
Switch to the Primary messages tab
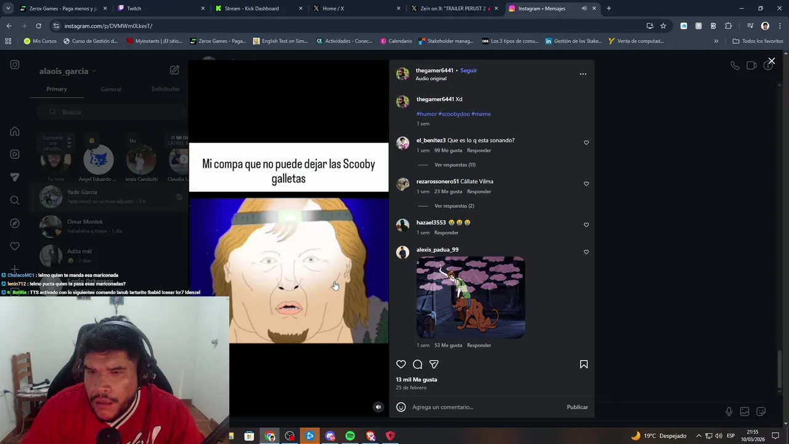pos(57,89)
